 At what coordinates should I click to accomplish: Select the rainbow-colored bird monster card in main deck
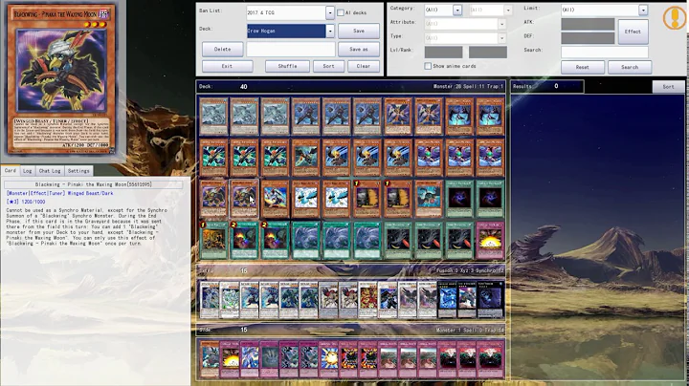click(275, 199)
